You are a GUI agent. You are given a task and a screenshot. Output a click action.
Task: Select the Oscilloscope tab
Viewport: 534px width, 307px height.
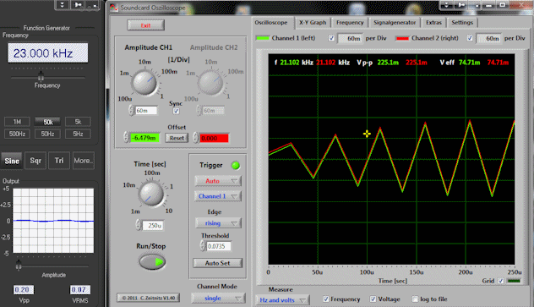tap(271, 23)
